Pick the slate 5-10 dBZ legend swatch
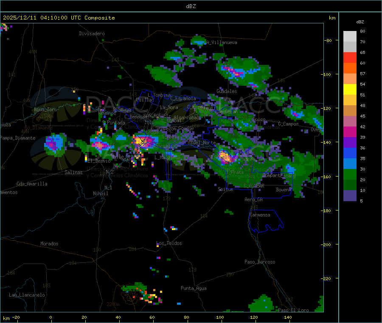Image resolution: width=382 pixels, height=323 pixels. coord(350,196)
